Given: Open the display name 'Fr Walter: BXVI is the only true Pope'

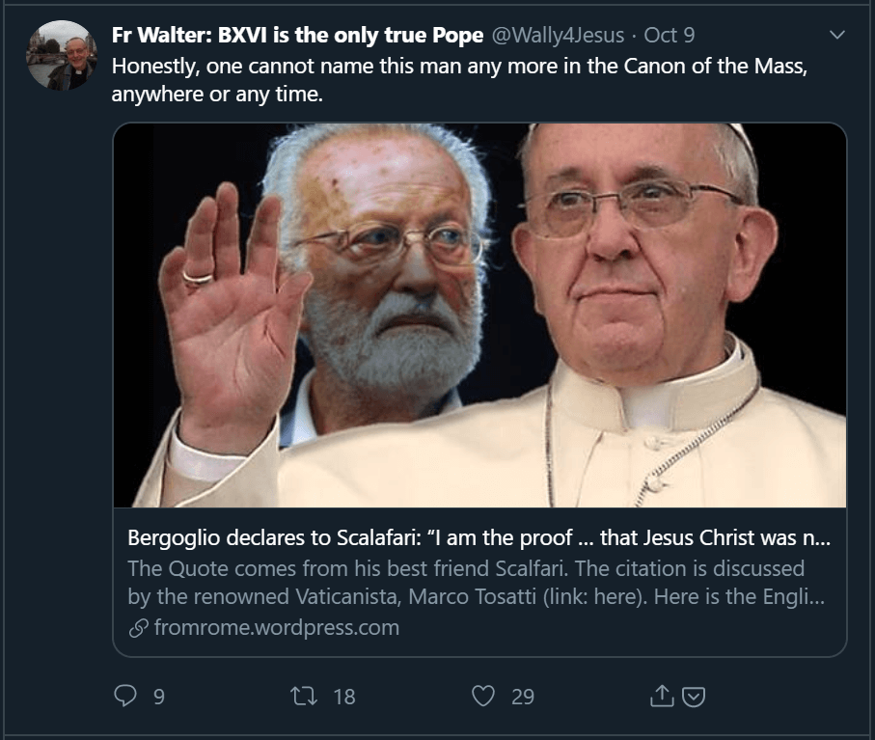Looking at the screenshot, I should (x=297, y=35).
